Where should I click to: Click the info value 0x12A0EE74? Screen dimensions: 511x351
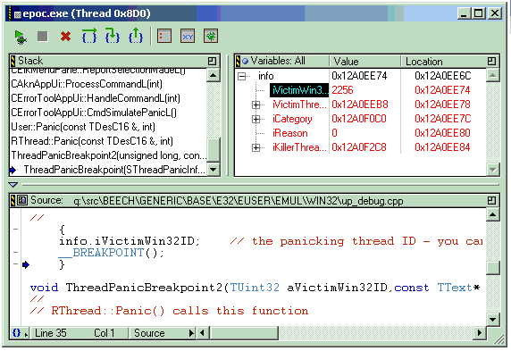pyautogui.click(x=359, y=76)
